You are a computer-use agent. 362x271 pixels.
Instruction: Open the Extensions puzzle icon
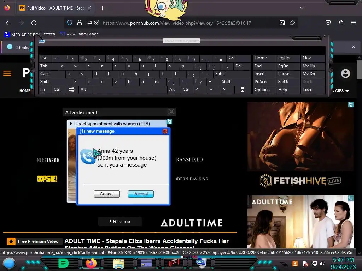341,23
